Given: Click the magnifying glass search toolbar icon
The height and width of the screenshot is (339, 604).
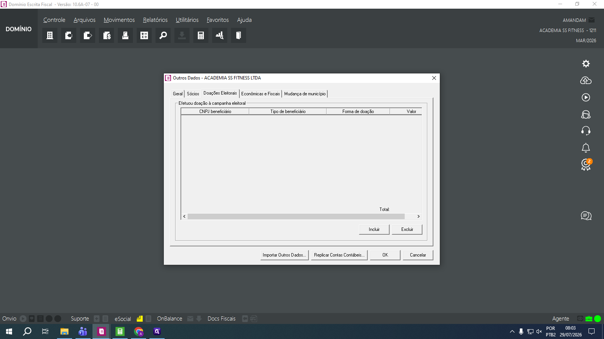Looking at the screenshot, I should tap(163, 35).
